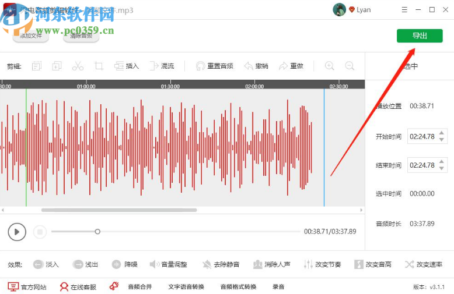Open the hamburger menu in title bar
Image resolution: width=454 pixels, height=294 pixels.
click(404, 10)
